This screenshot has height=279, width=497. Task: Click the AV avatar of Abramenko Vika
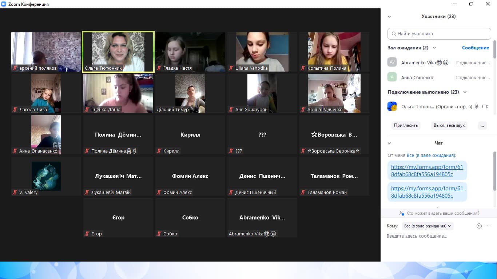click(392, 62)
